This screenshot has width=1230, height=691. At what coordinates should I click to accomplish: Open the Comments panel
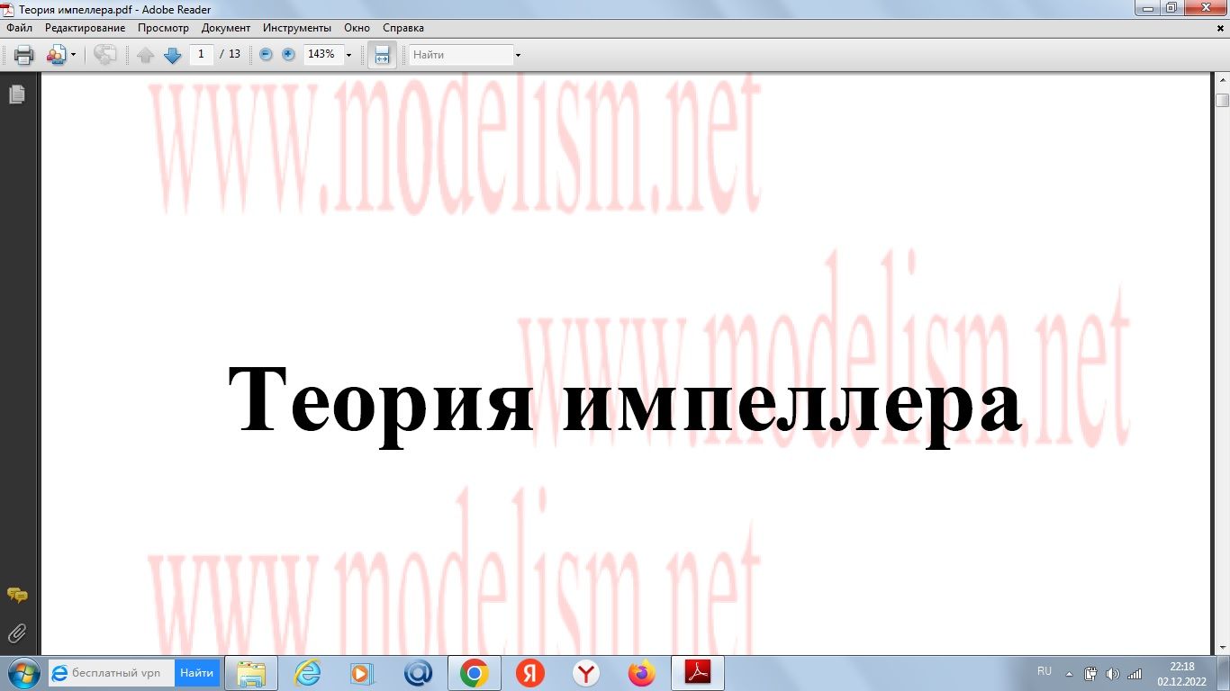(x=16, y=595)
